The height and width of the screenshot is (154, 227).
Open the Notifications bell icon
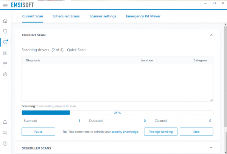pyautogui.click(x=5, y=122)
